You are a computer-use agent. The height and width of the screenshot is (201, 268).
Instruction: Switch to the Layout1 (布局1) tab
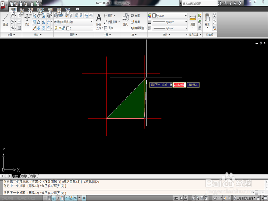click(x=24, y=176)
